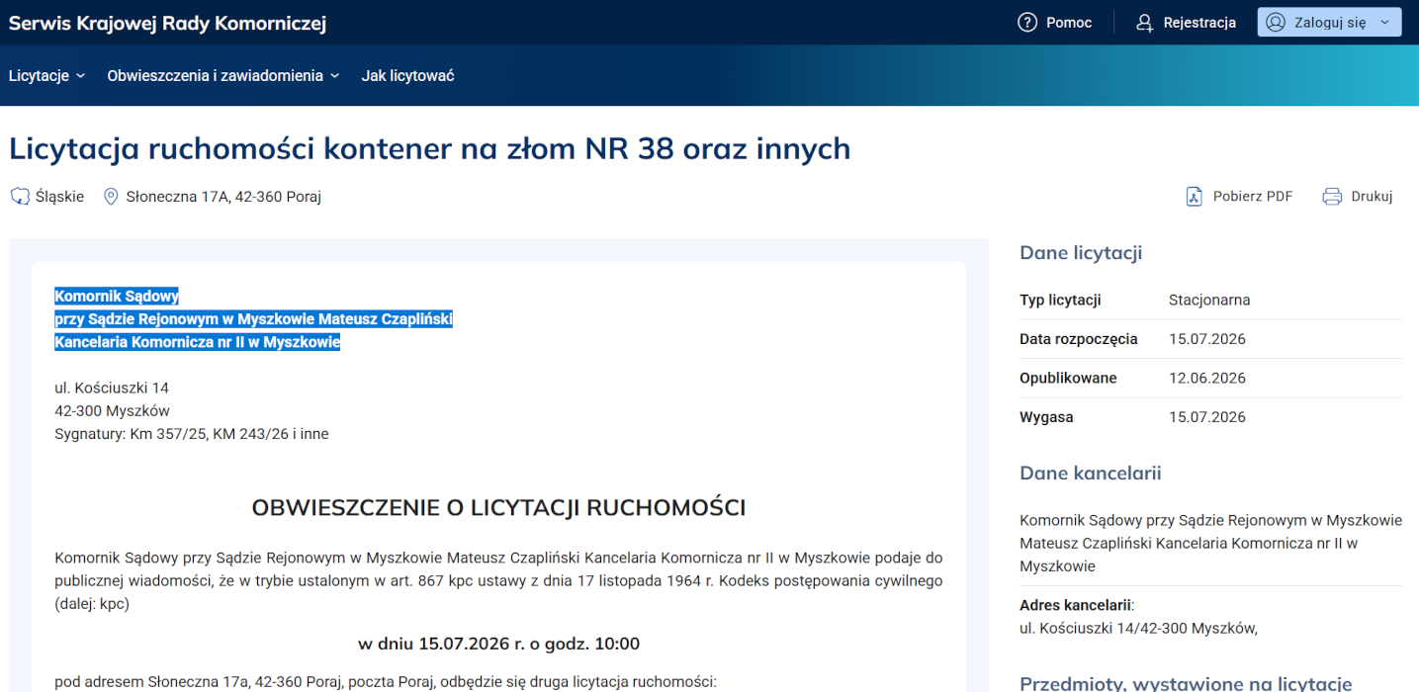The width and height of the screenshot is (1419, 692).
Task: Click the Adres kancelarii label
Action: coord(1076,605)
